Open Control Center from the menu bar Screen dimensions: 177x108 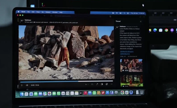coord(128,13)
